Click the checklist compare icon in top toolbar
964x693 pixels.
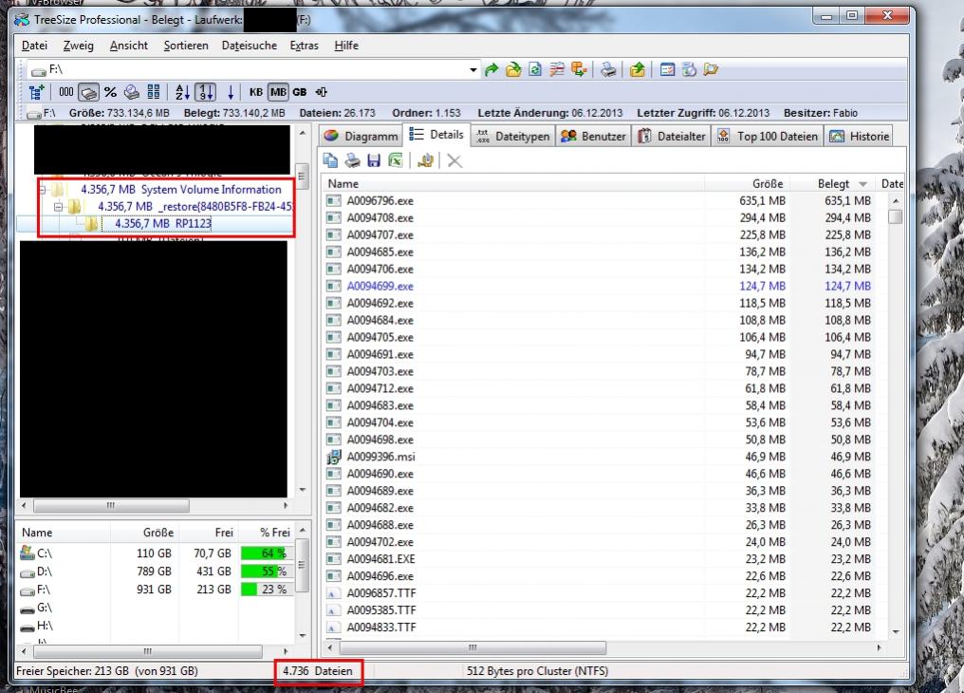[x=557, y=70]
